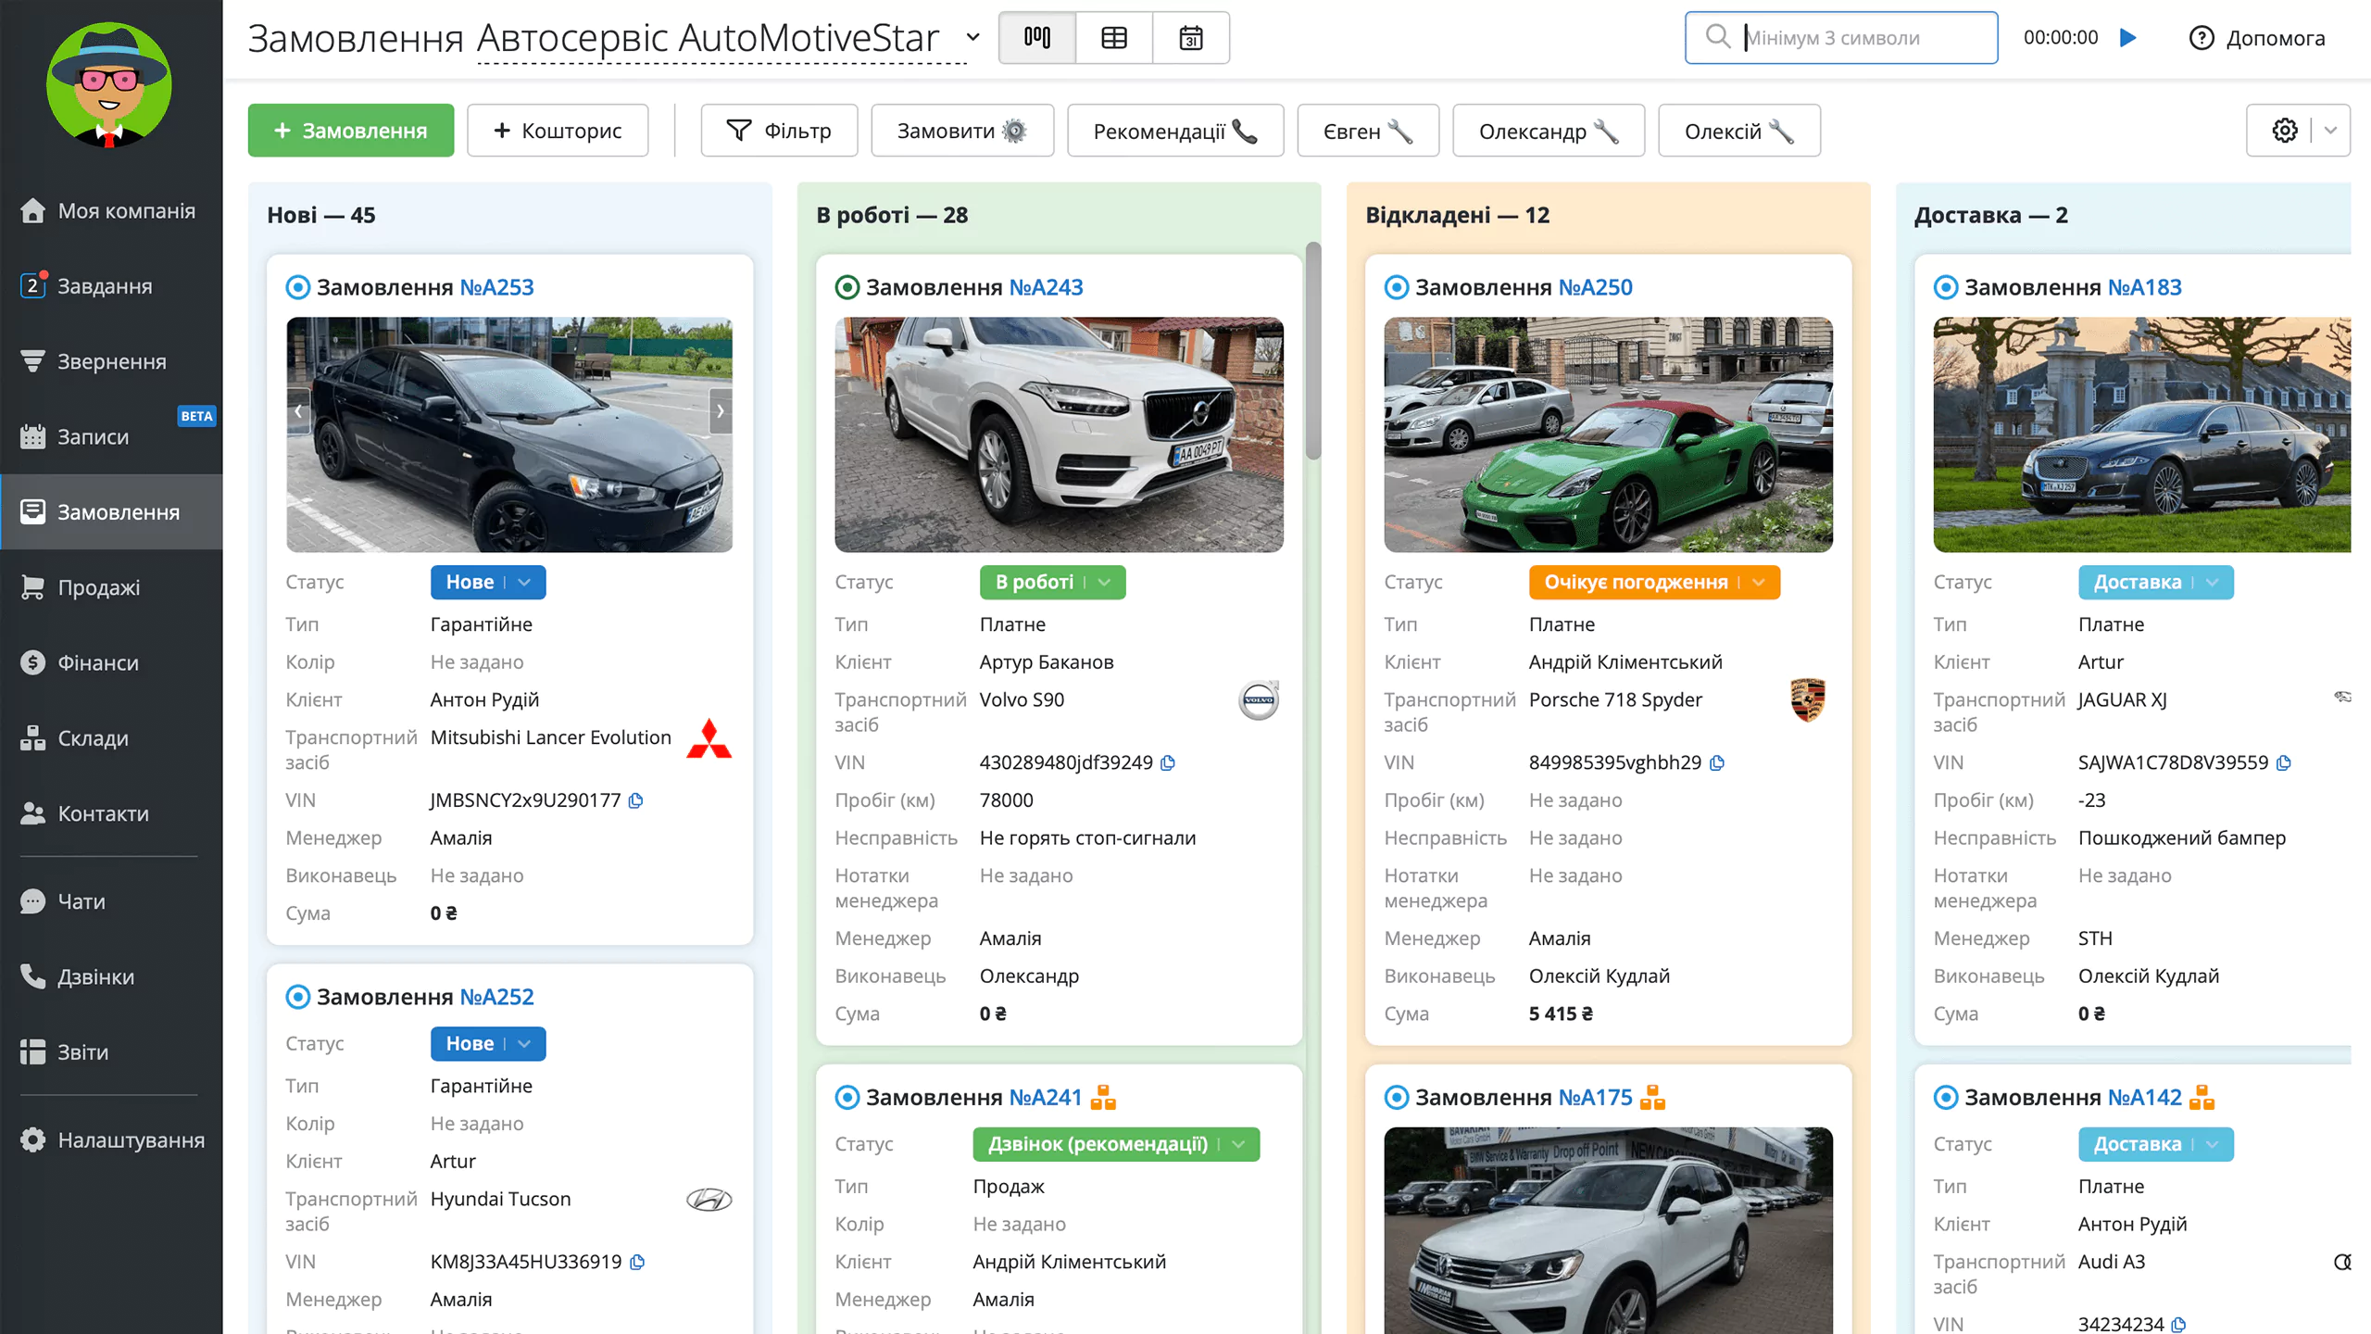2371x1334 pixels.
Task: Apply Олексій quick filter
Action: 1739,131
